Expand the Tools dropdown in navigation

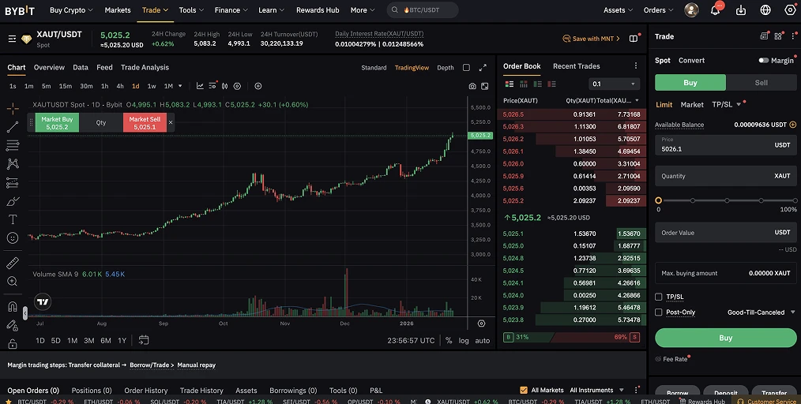point(192,9)
